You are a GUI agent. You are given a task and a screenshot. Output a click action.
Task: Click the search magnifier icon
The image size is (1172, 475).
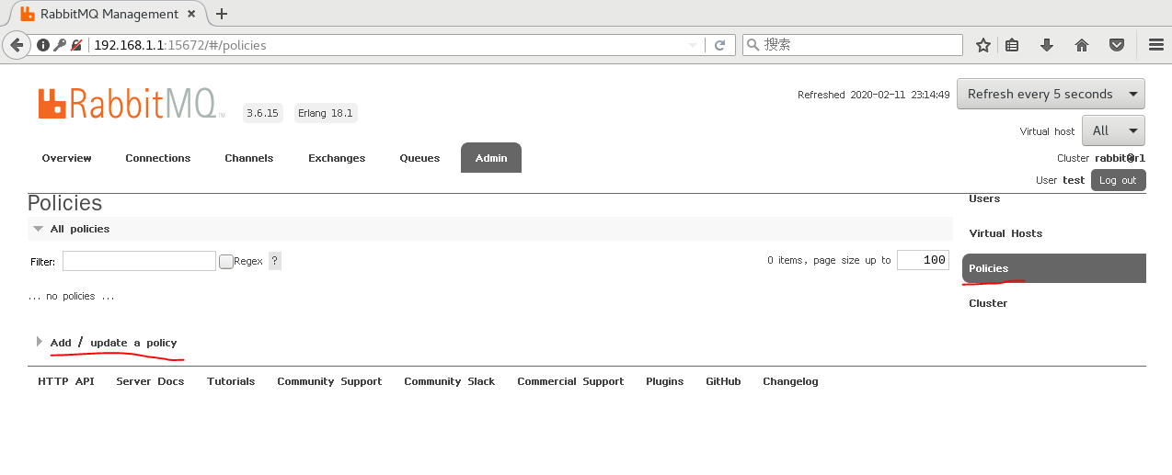(753, 45)
